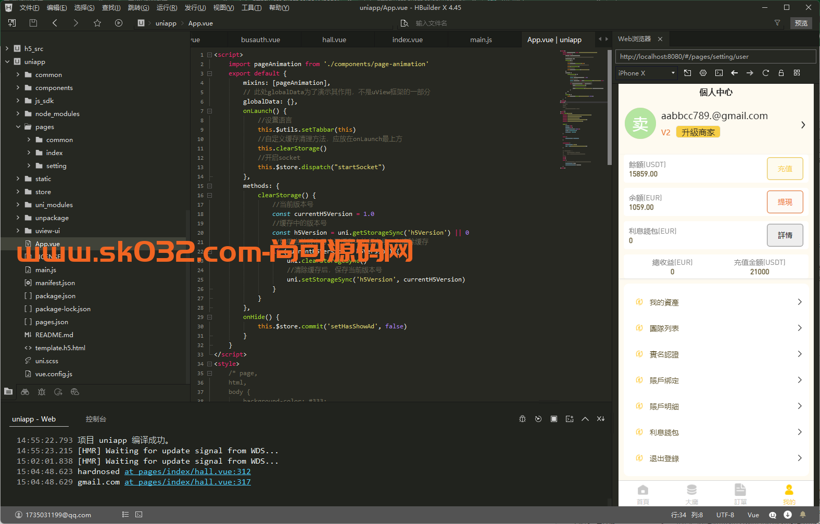Click the run play icon in toolbar

tap(119, 23)
